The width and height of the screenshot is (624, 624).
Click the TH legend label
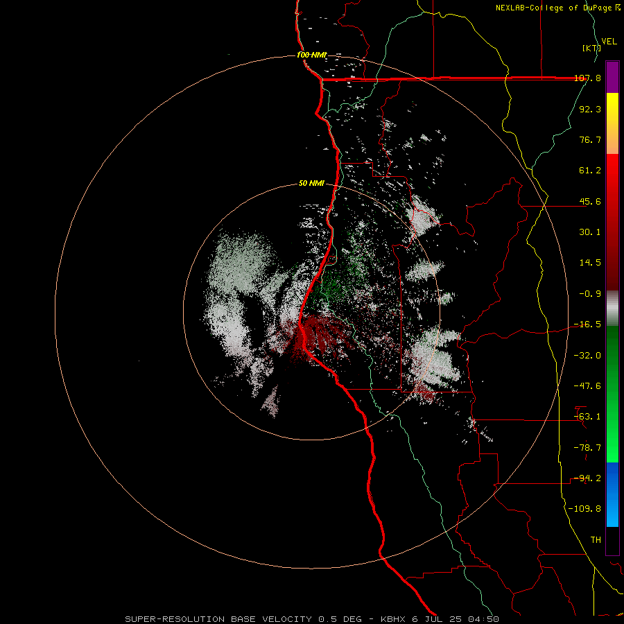click(x=596, y=540)
